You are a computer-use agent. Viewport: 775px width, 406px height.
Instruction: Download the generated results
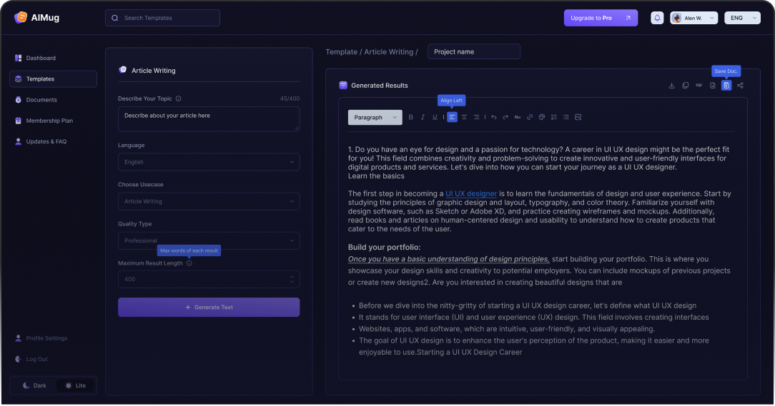pos(671,86)
